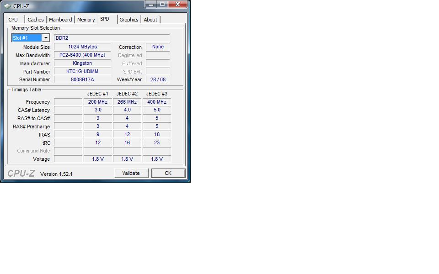
Task: Switch to the CPU tab
Action: click(x=13, y=20)
